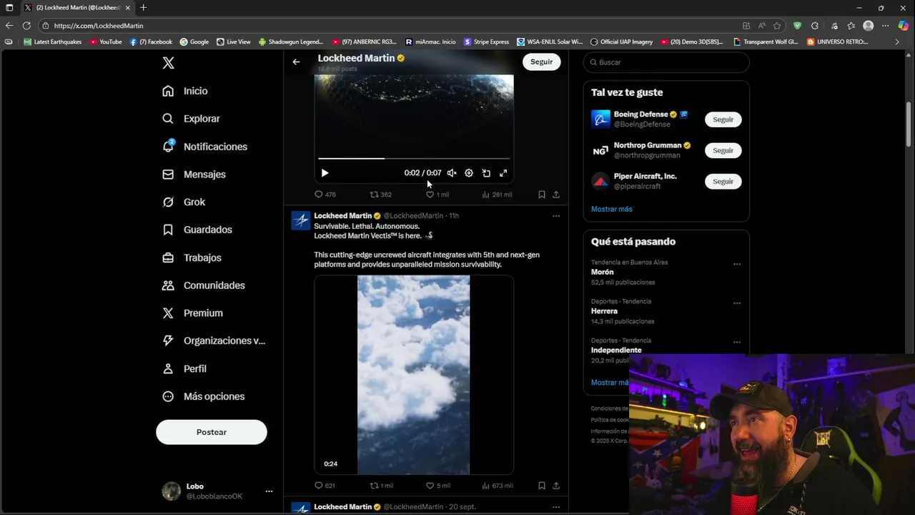Open YouTube bookmark
Viewport: 915px width, 515px height.
[106, 42]
